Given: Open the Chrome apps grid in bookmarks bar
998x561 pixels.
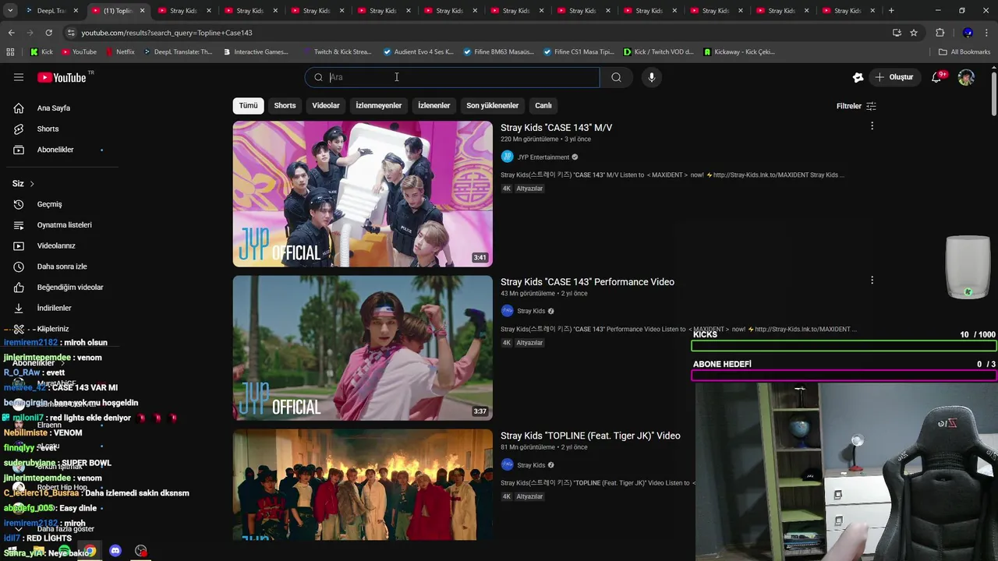Looking at the screenshot, I should [10, 52].
